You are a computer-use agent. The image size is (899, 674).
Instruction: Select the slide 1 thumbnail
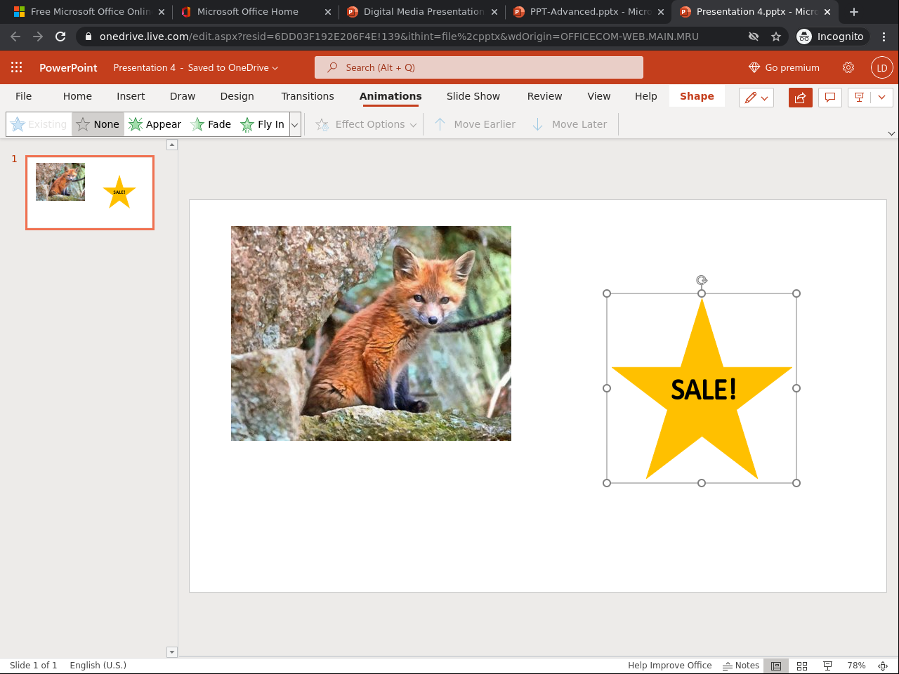(x=90, y=192)
